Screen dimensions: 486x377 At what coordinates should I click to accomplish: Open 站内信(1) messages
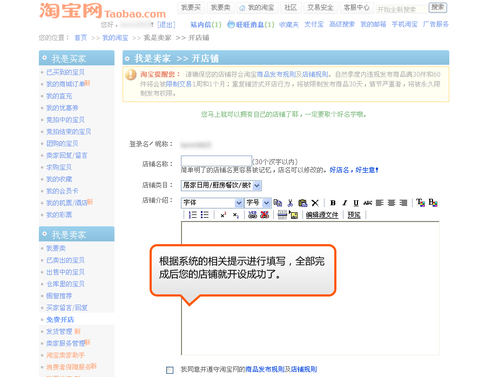(x=206, y=24)
